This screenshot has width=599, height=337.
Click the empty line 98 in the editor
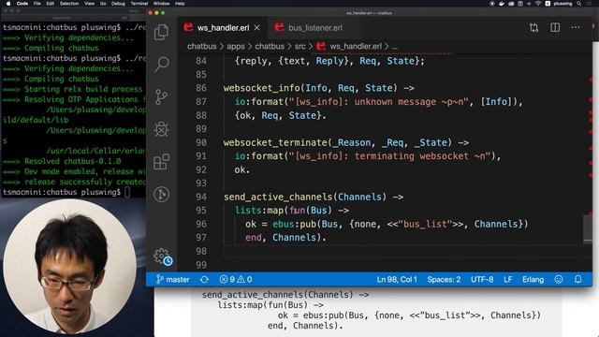click(x=403, y=251)
